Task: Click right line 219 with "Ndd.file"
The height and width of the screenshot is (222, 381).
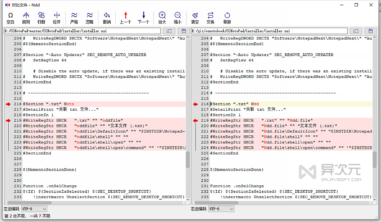Action: 261,121
